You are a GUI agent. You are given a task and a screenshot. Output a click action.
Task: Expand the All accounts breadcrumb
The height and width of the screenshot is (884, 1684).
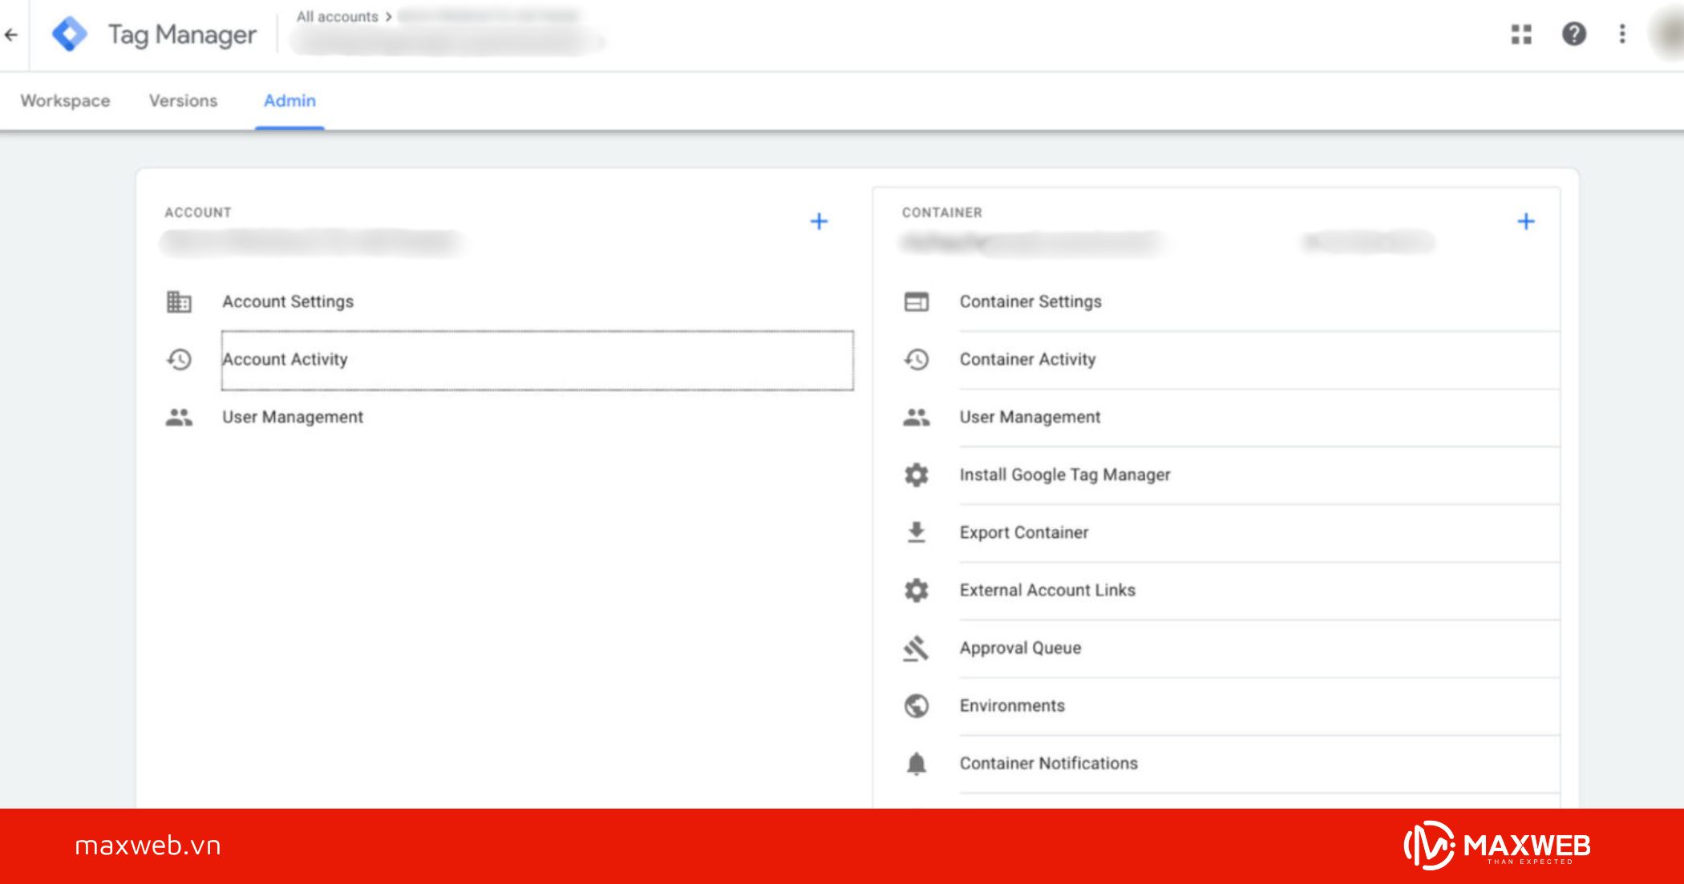tap(338, 16)
